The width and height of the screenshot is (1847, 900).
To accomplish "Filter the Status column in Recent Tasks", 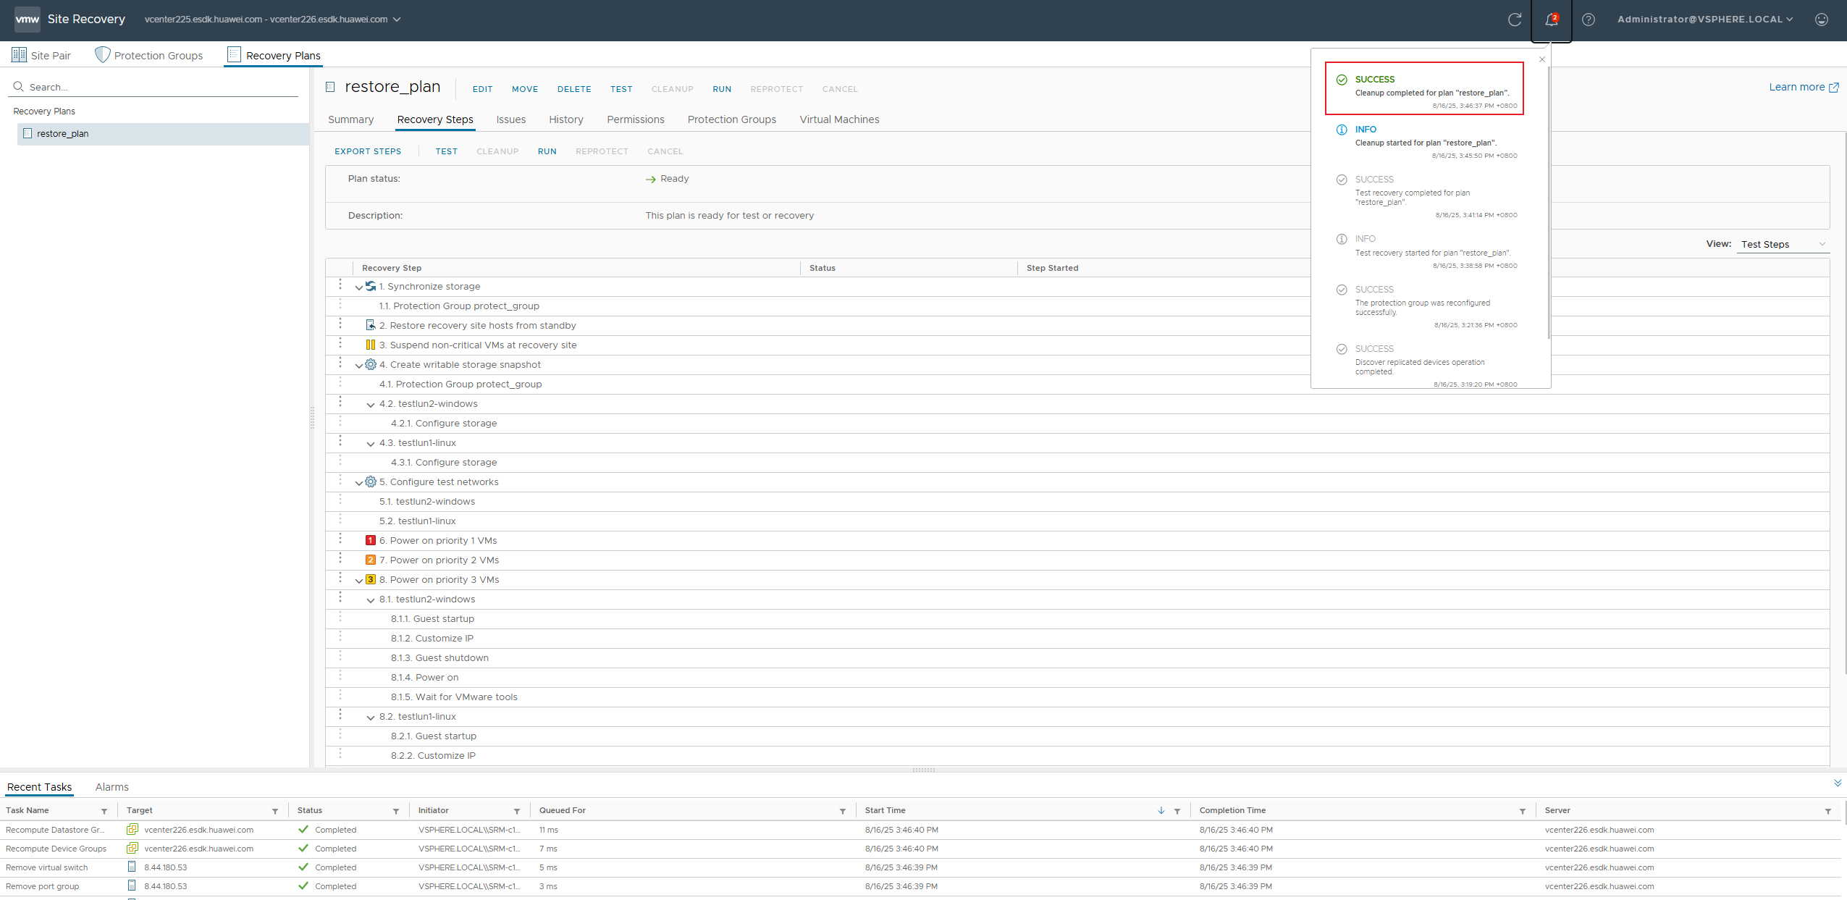I will click(396, 811).
